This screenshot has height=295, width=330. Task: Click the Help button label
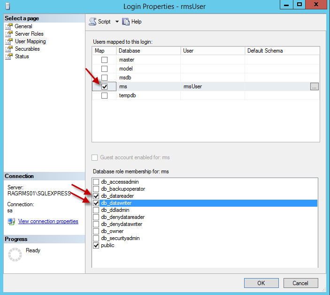137,22
